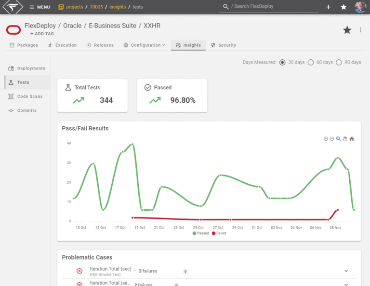Open the user avatar menu
This screenshot has height=286, width=370.
(360, 7)
